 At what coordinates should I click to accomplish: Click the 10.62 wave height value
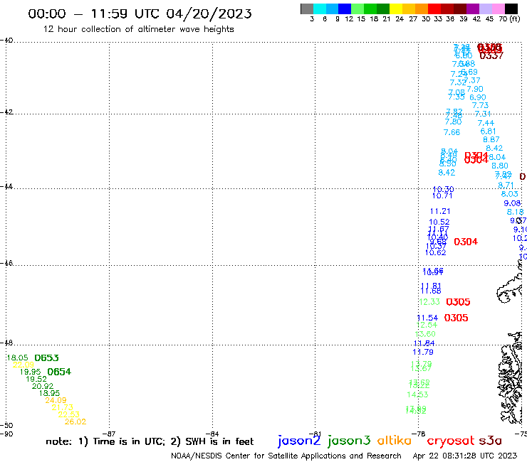[x=436, y=252]
